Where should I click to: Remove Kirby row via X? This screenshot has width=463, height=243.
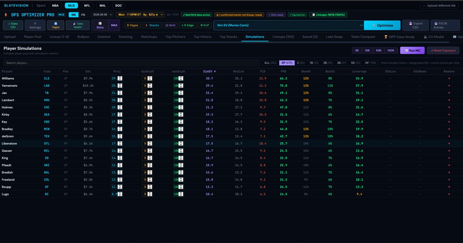449,115
